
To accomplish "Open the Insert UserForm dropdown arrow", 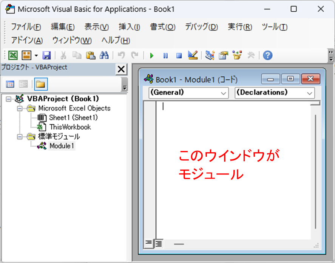I will (36, 56).
